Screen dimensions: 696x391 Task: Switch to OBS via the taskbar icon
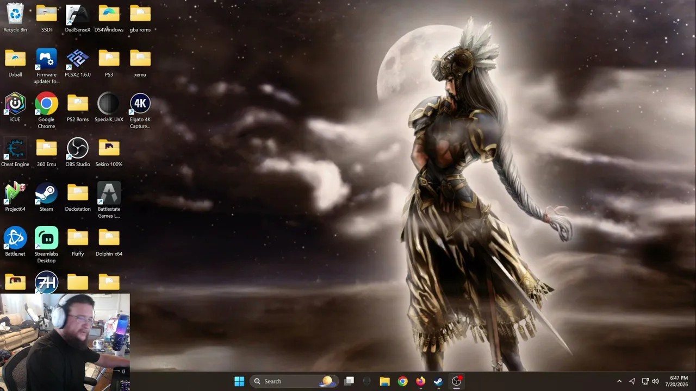pyautogui.click(x=457, y=381)
